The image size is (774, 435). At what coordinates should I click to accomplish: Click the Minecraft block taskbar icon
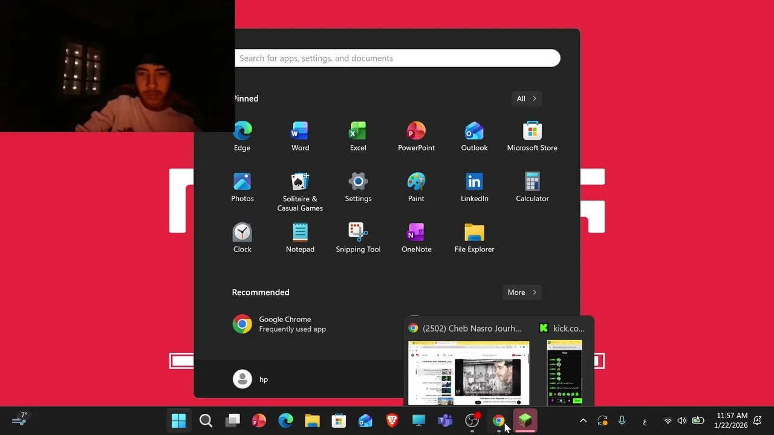tap(525, 420)
